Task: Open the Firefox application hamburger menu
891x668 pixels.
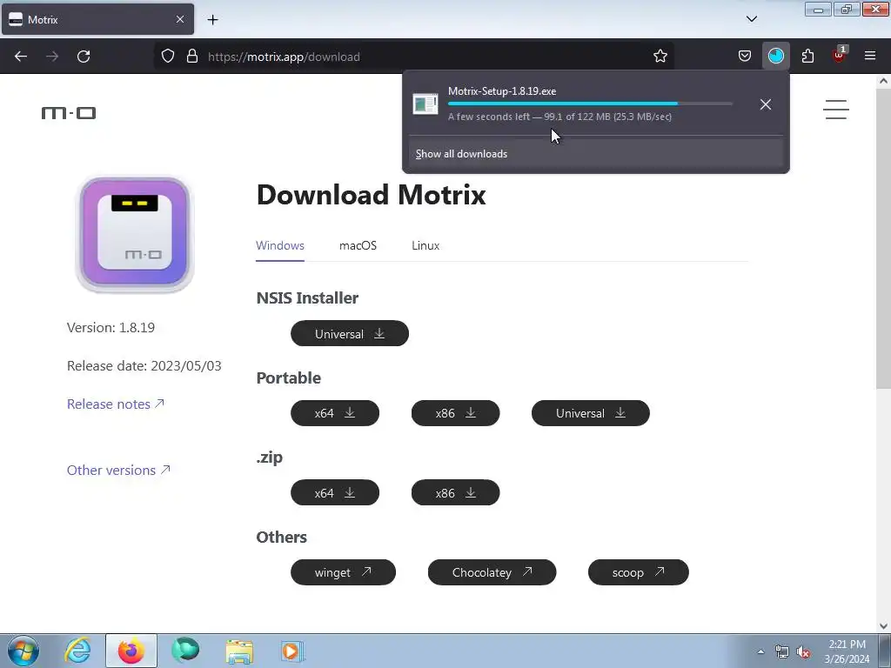Action: tap(870, 57)
